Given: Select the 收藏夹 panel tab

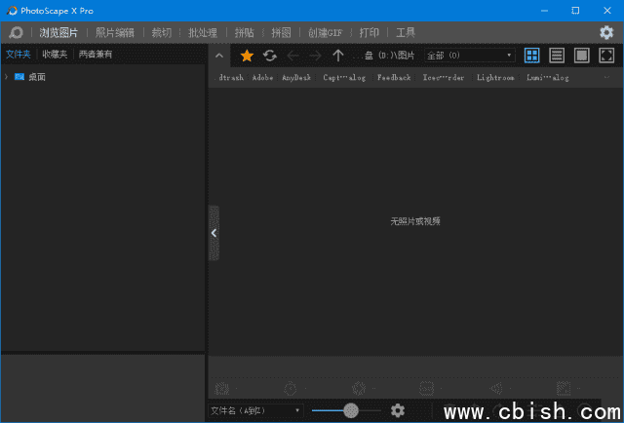Looking at the screenshot, I should pyautogui.click(x=55, y=55).
